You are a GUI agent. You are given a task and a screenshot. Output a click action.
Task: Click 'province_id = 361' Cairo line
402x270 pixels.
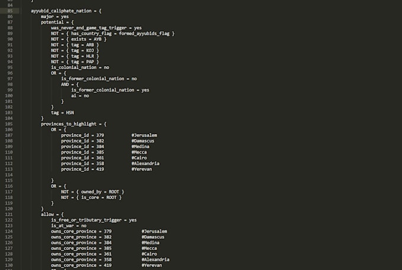click(x=83, y=158)
